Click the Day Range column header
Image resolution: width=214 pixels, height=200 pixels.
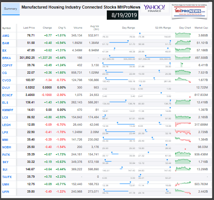[x=128, y=28]
